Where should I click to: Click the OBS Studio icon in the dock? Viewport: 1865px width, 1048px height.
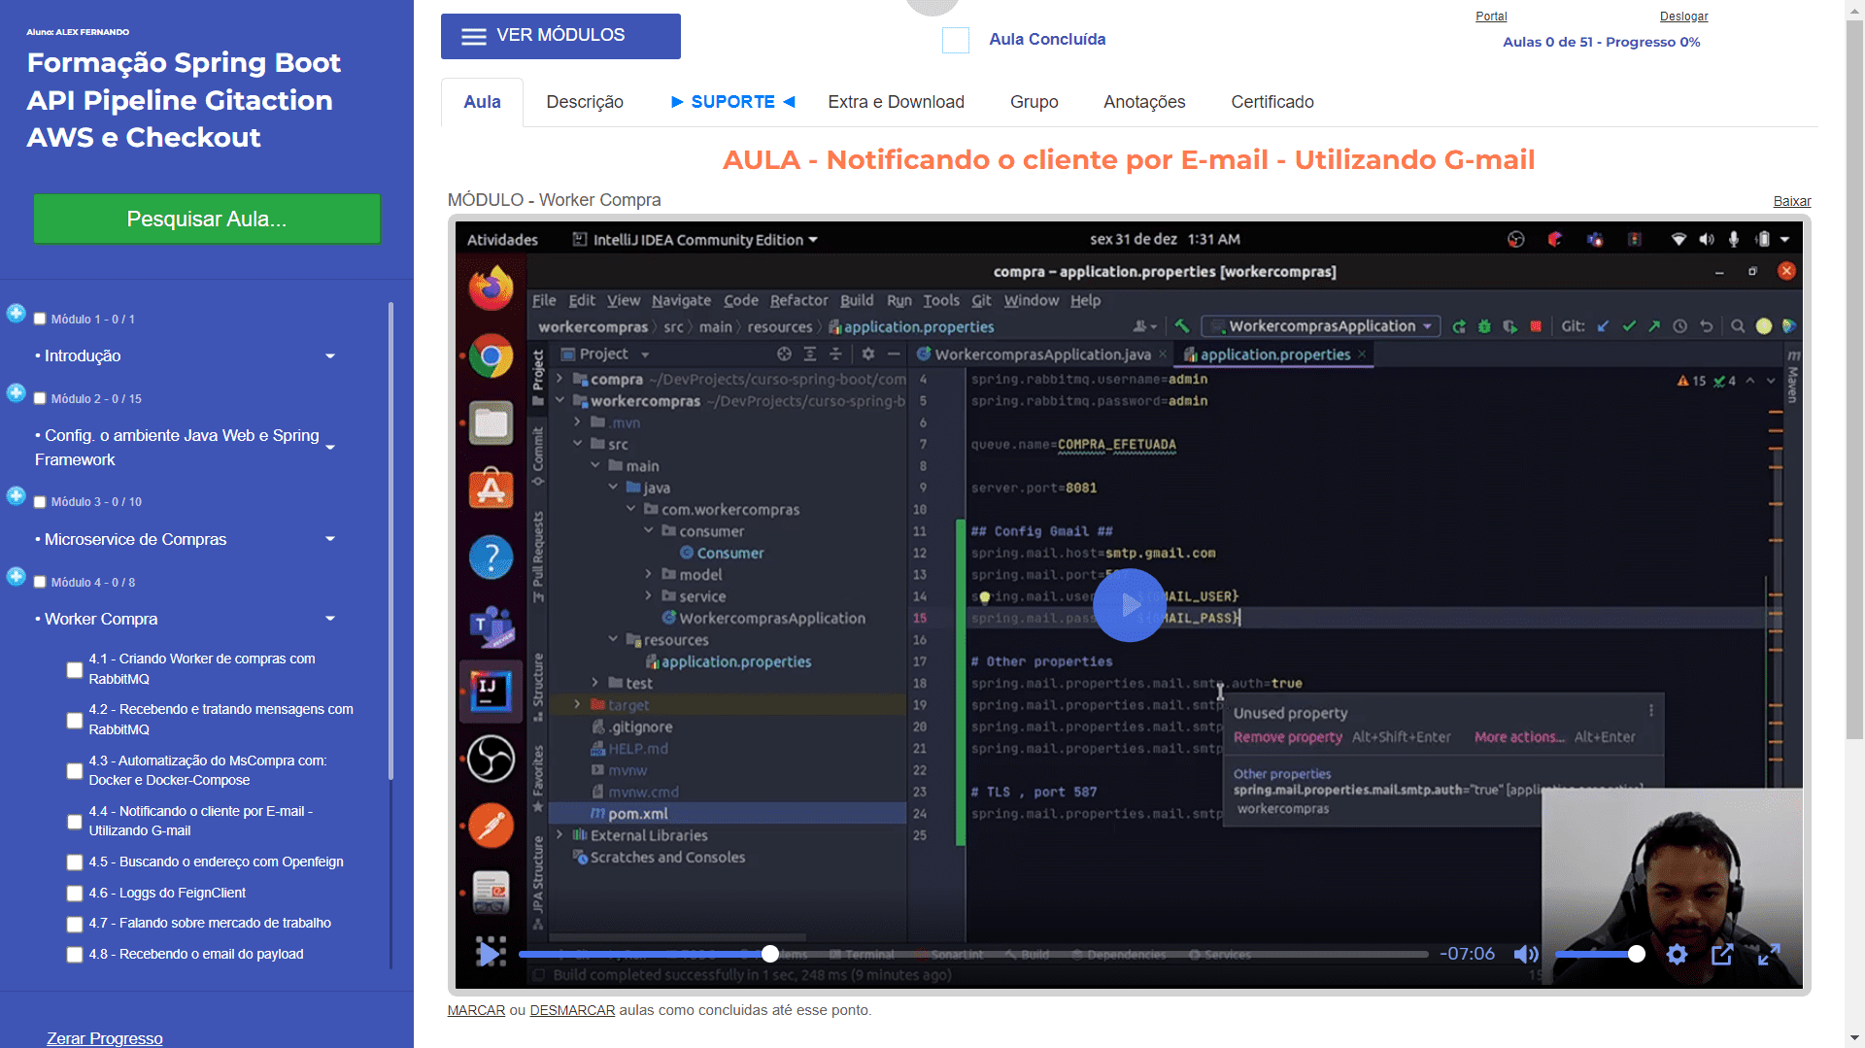(x=491, y=759)
